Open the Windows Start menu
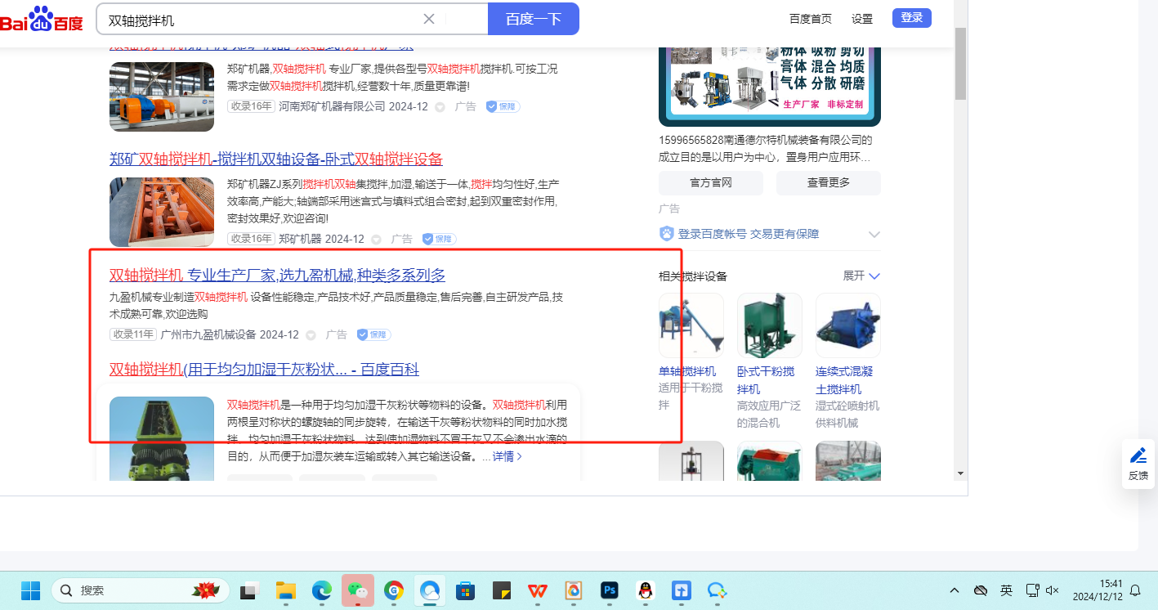This screenshot has width=1158, height=610. pos(30,590)
